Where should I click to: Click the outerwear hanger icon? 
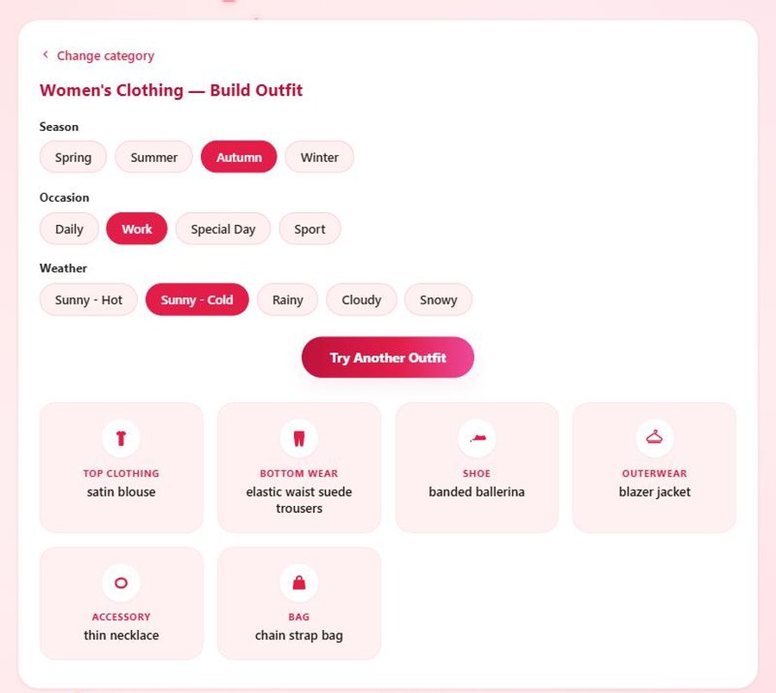point(654,437)
